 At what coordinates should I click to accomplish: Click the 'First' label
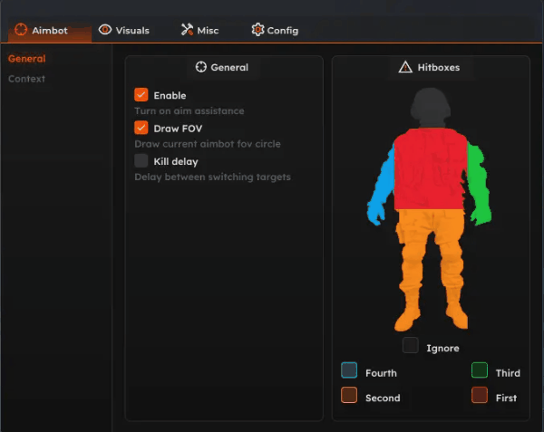pyautogui.click(x=506, y=398)
